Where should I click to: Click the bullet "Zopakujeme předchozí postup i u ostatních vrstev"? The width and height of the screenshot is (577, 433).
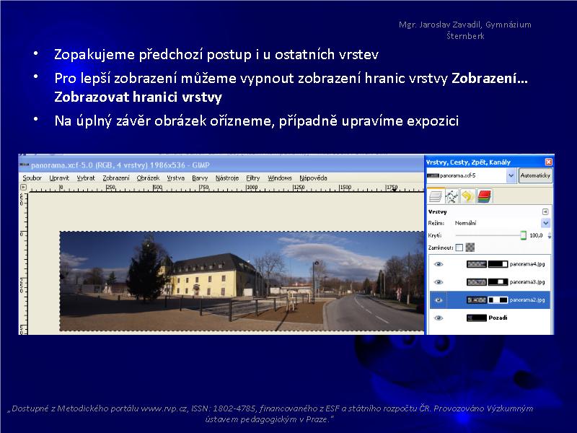point(216,55)
